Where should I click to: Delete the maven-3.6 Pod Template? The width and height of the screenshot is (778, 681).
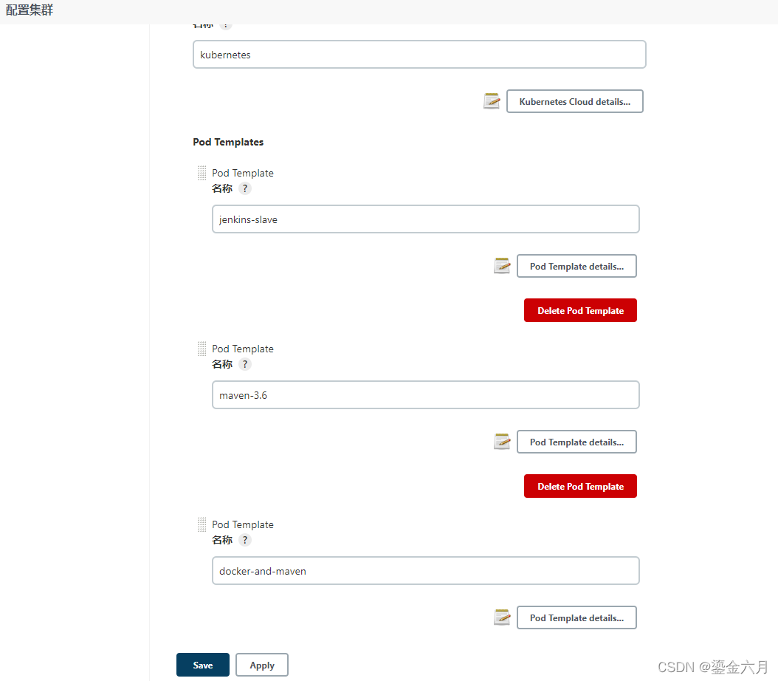click(x=580, y=487)
